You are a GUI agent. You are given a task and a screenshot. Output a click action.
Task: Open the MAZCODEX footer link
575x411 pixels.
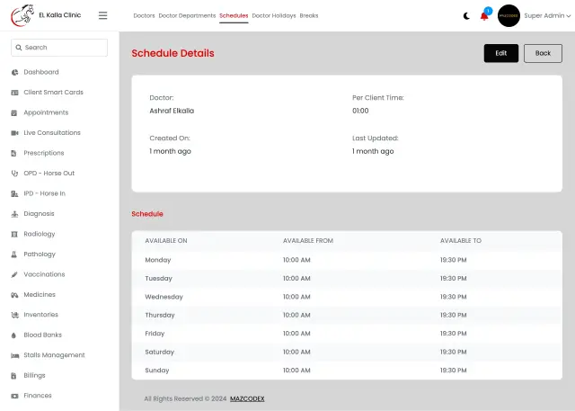tap(247, 398)
